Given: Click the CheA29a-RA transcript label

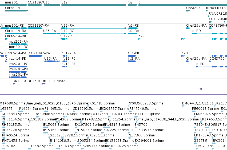Looking at the screenshot, I should [x=196, y=26].
